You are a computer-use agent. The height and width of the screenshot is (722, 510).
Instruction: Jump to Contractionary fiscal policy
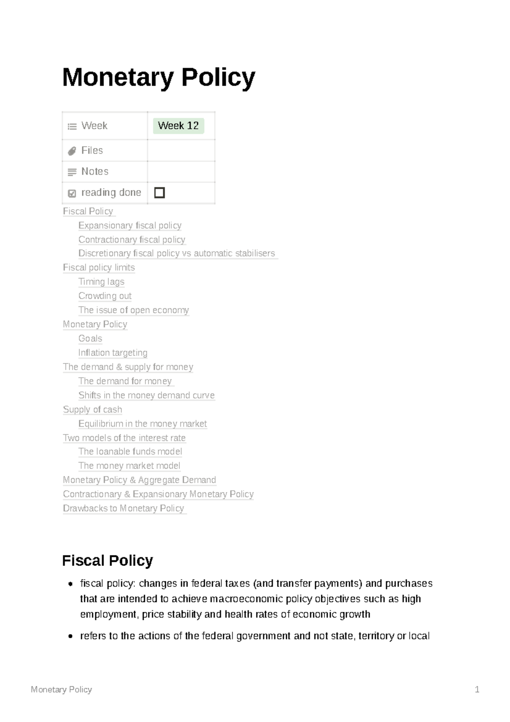pyautogui.click(x=132, y=240)
